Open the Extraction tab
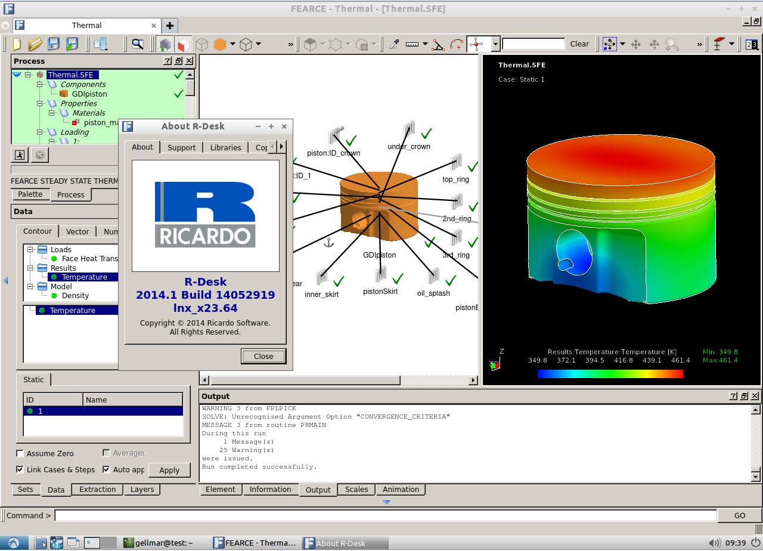The height and width of the screenshot is (551, 763). click(98, 489)
